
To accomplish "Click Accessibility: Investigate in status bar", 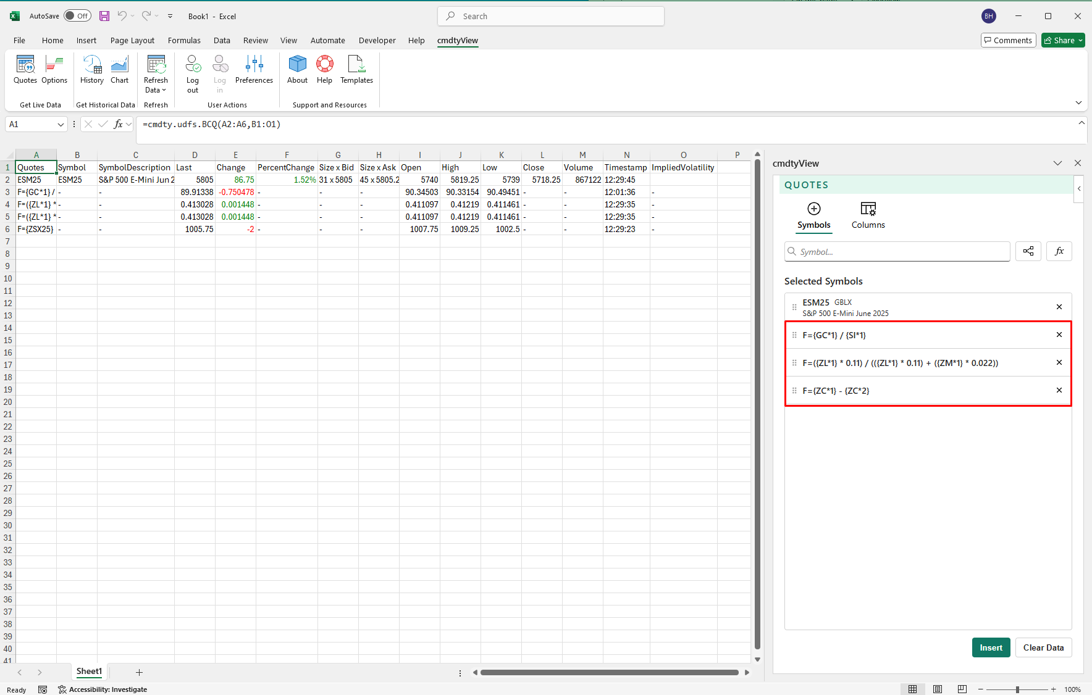I will (103, 689).
